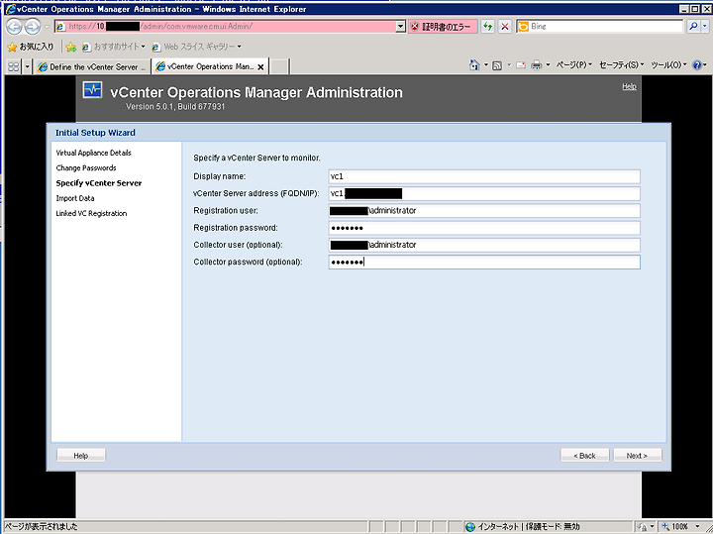Image resolution: width=713 pixels, height=534 pixels.
Task: Click the browser Back arrow button
Action: (x=14, y=27)
